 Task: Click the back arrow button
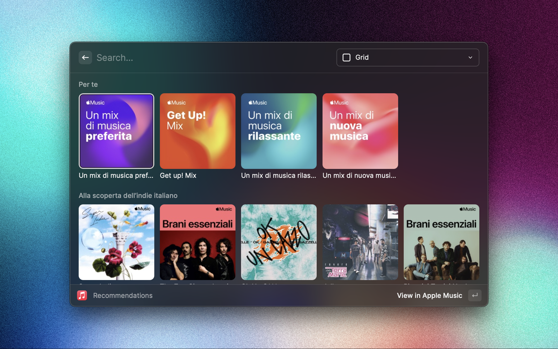(x=85, y=58)
